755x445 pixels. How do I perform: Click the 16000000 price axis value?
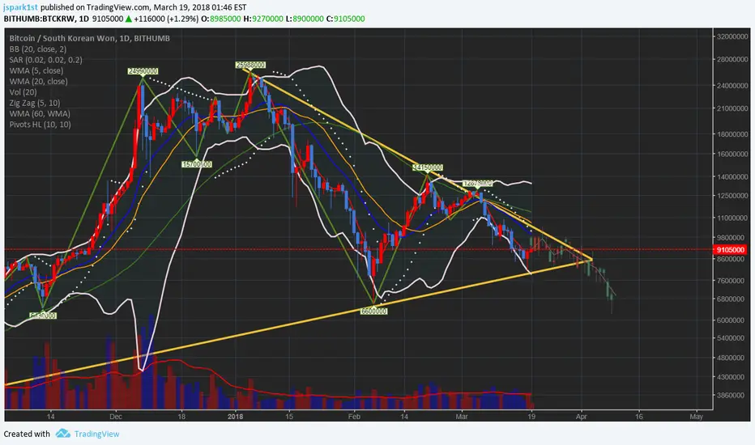tap(732, 154)
